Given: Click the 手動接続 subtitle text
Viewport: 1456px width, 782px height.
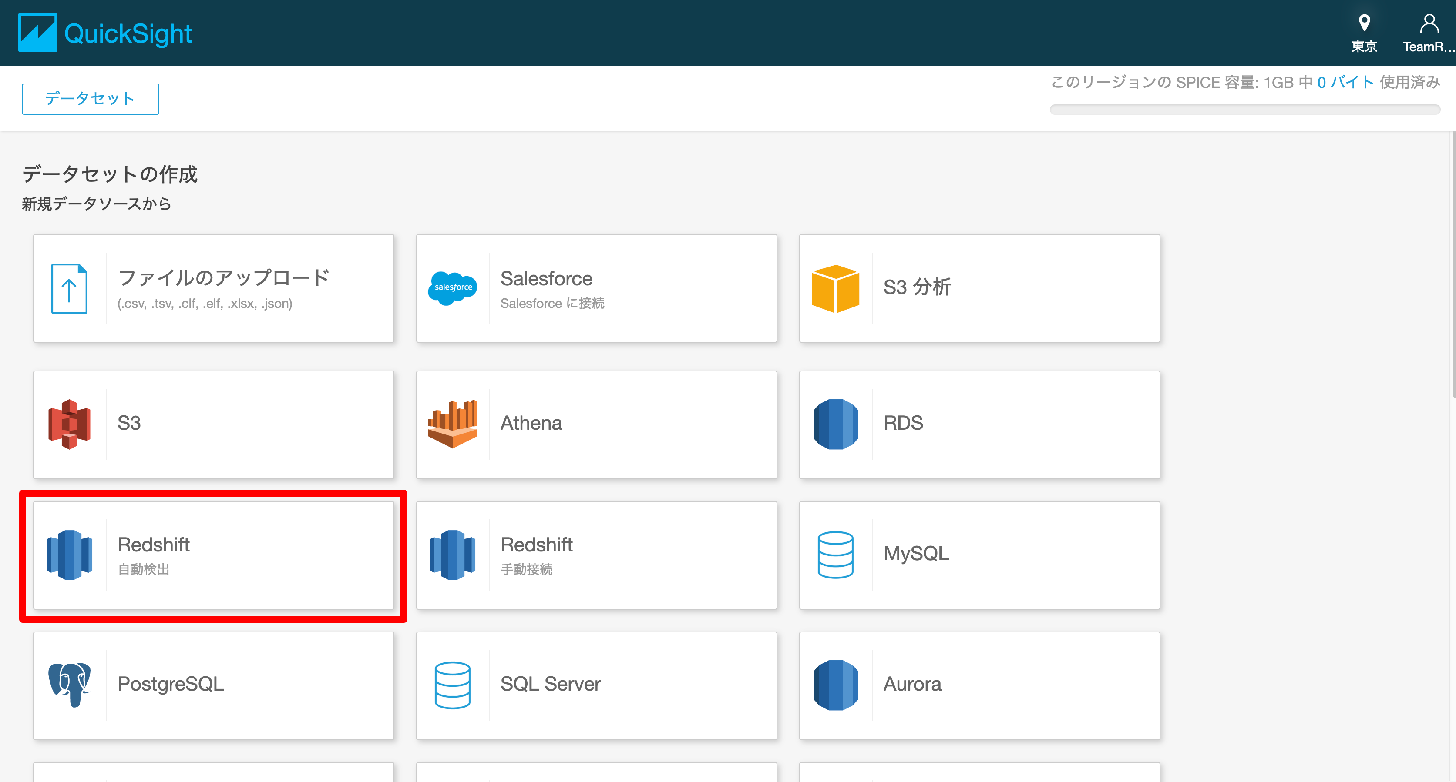Looking at the screenshot, I should click(x=526, y=569).
